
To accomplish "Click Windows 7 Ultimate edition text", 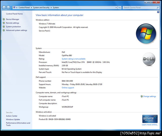I will coord(47,24).
